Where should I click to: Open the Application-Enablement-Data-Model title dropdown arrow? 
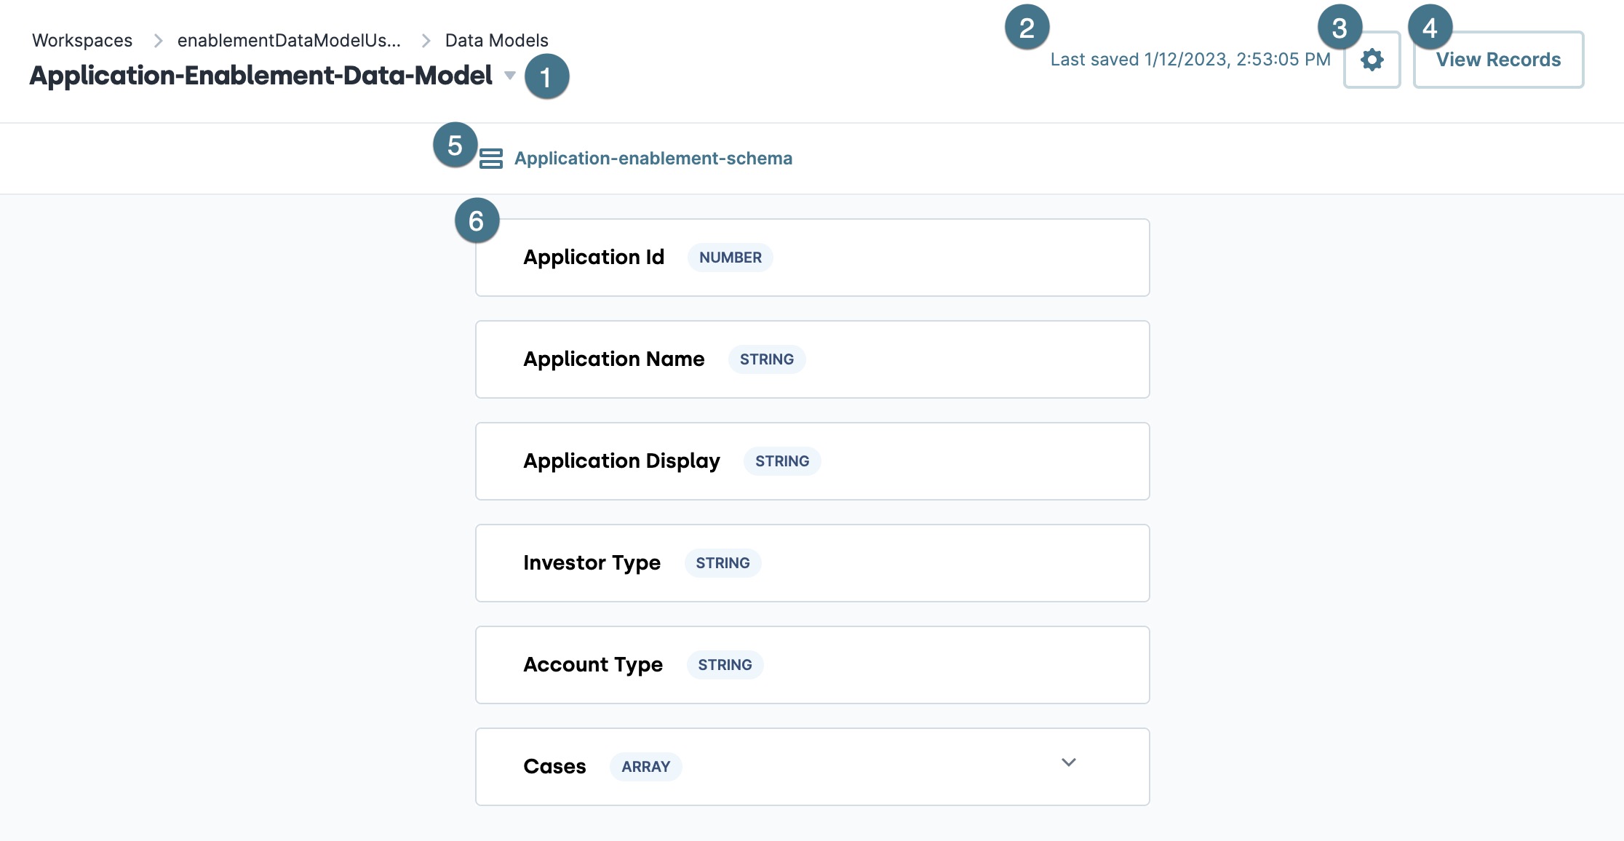[x=510, y=76]
